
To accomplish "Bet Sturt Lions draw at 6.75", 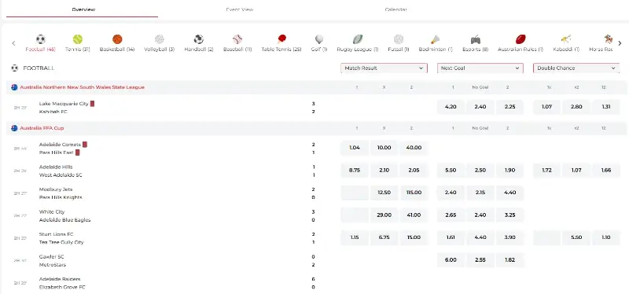I will point(384,237).
